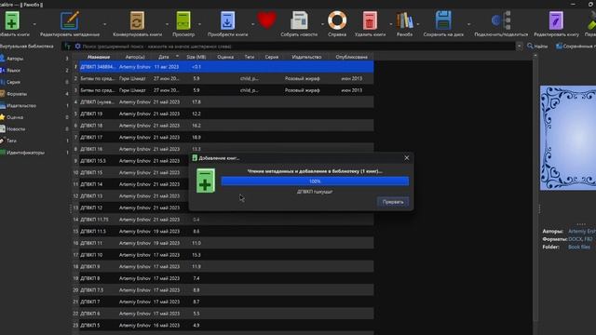Select the ДПВКП 11 book row
The image size is (596, 335).
[x=226, y=243]
